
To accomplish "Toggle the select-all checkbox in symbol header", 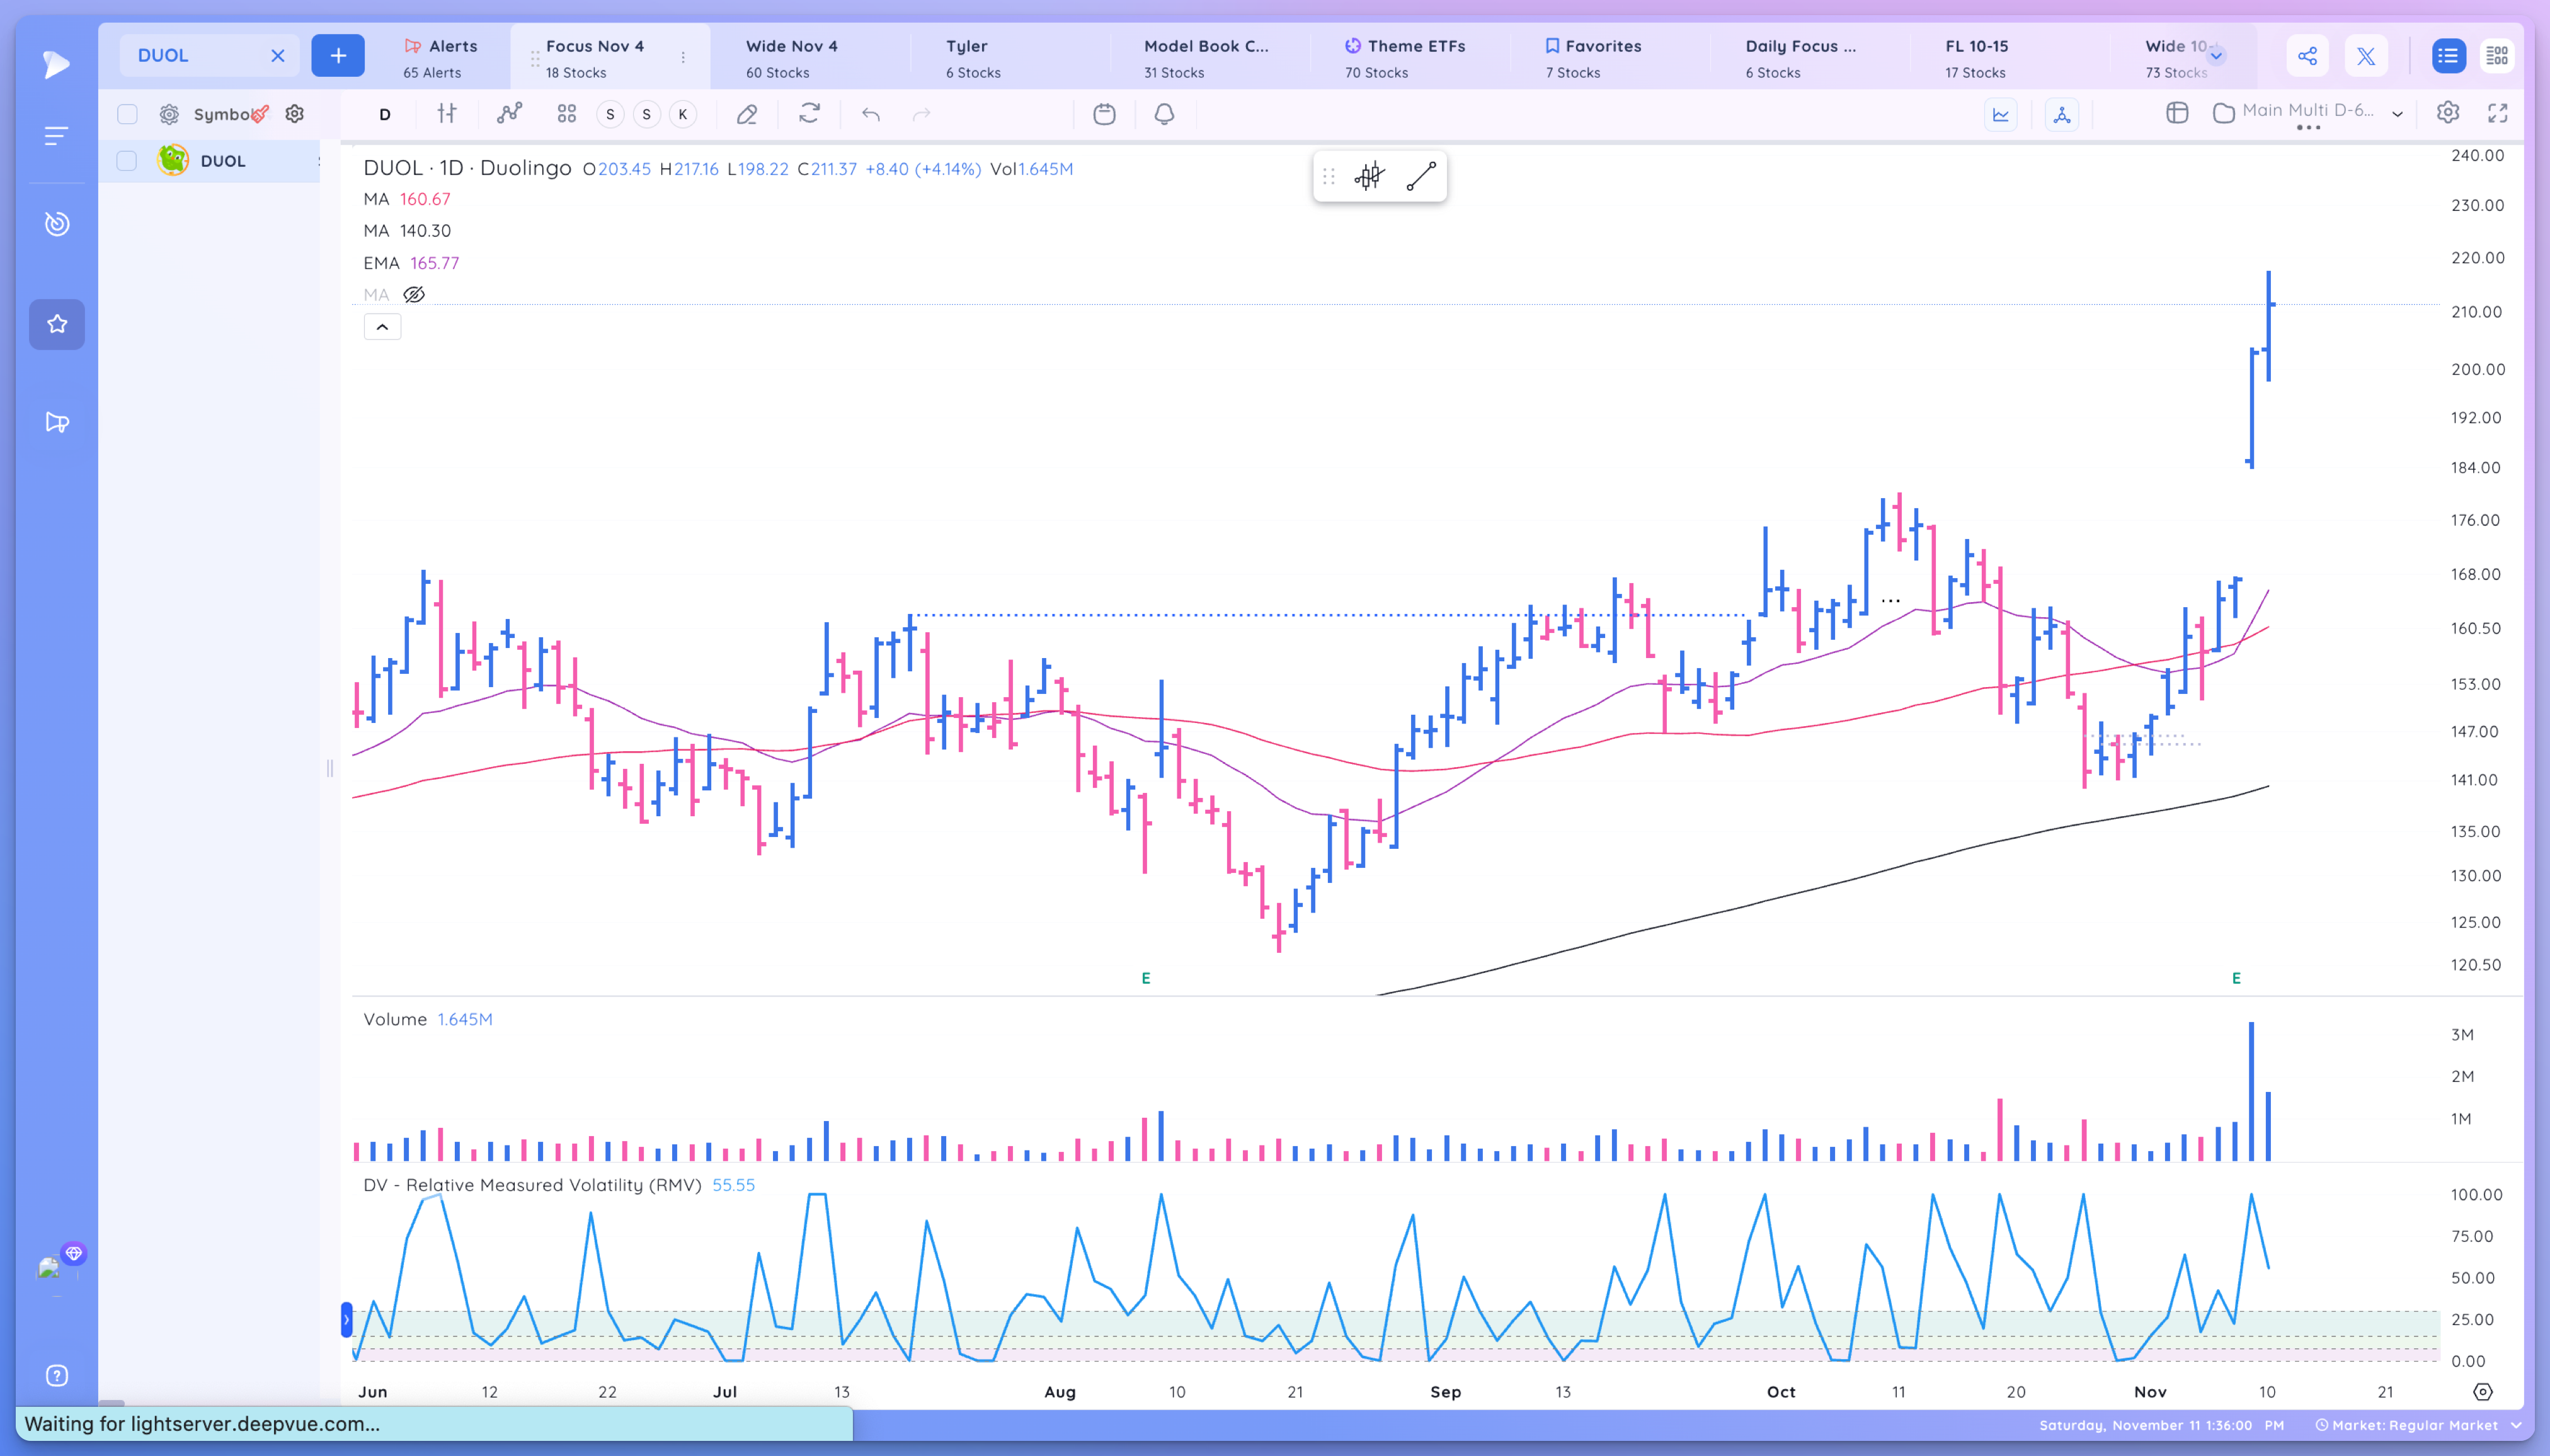I will point(127,114).
